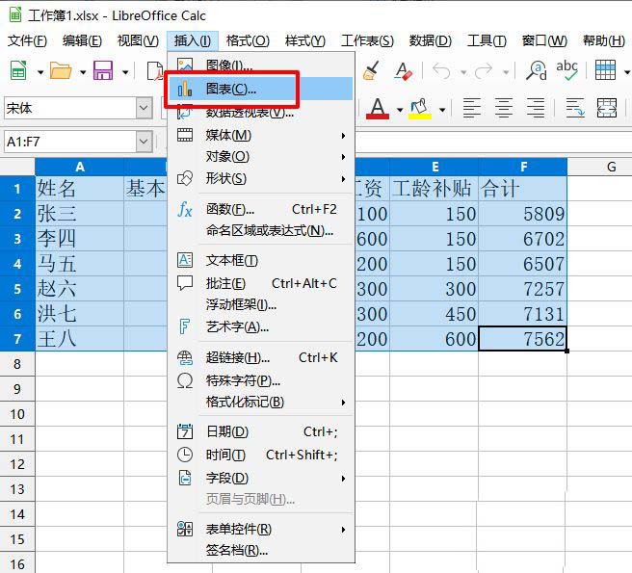
Task: Expand the 宋体 font name dropdown
Action: 144,108
